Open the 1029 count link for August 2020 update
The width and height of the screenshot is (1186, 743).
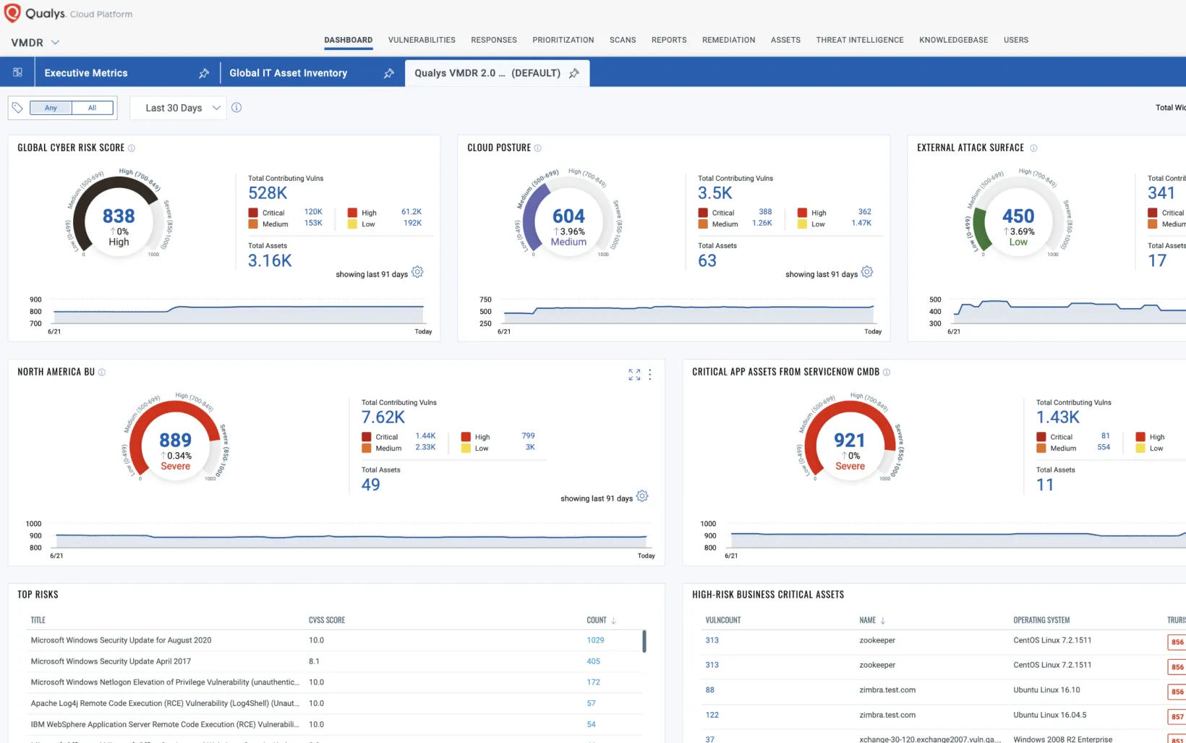click(x=595, y=640)
